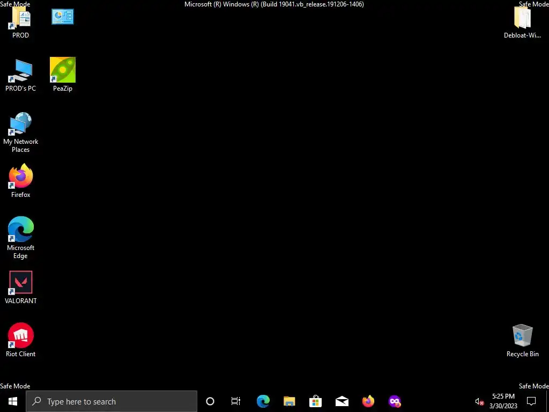This screenshot has height=412, width=549.
Task: Open Cortana from the taskbar circle
Action: (210, 401)
